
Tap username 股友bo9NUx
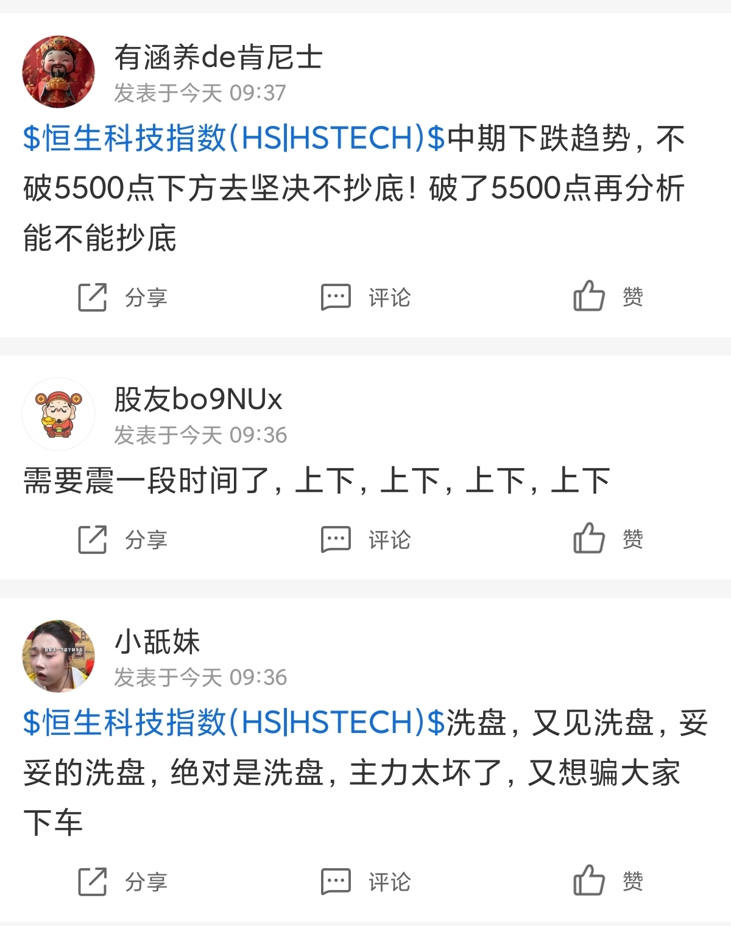point(199,400)
